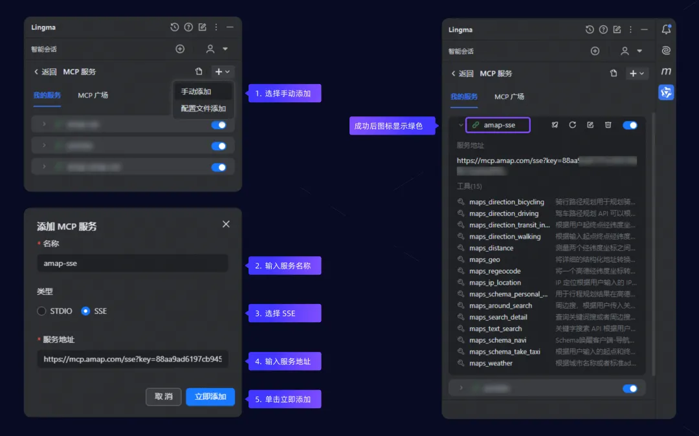The image size is (699, 436).
Task: Select the maps_geo tool row
Action: click(546, 259)
